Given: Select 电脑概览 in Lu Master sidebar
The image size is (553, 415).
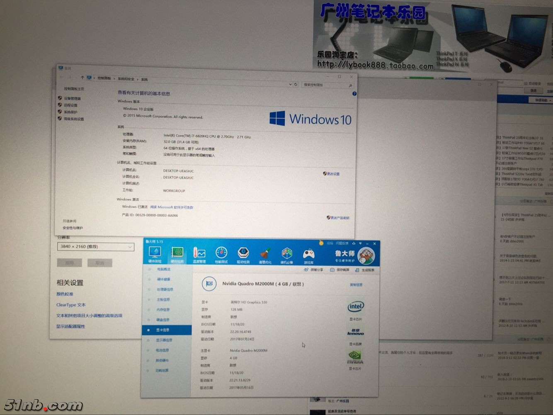Looking at the screenshot, I should (x=164, y=269).
